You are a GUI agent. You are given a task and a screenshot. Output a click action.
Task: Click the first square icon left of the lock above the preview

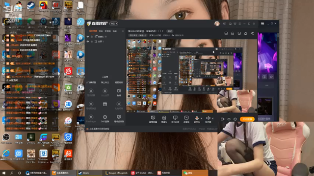[226, 33]
